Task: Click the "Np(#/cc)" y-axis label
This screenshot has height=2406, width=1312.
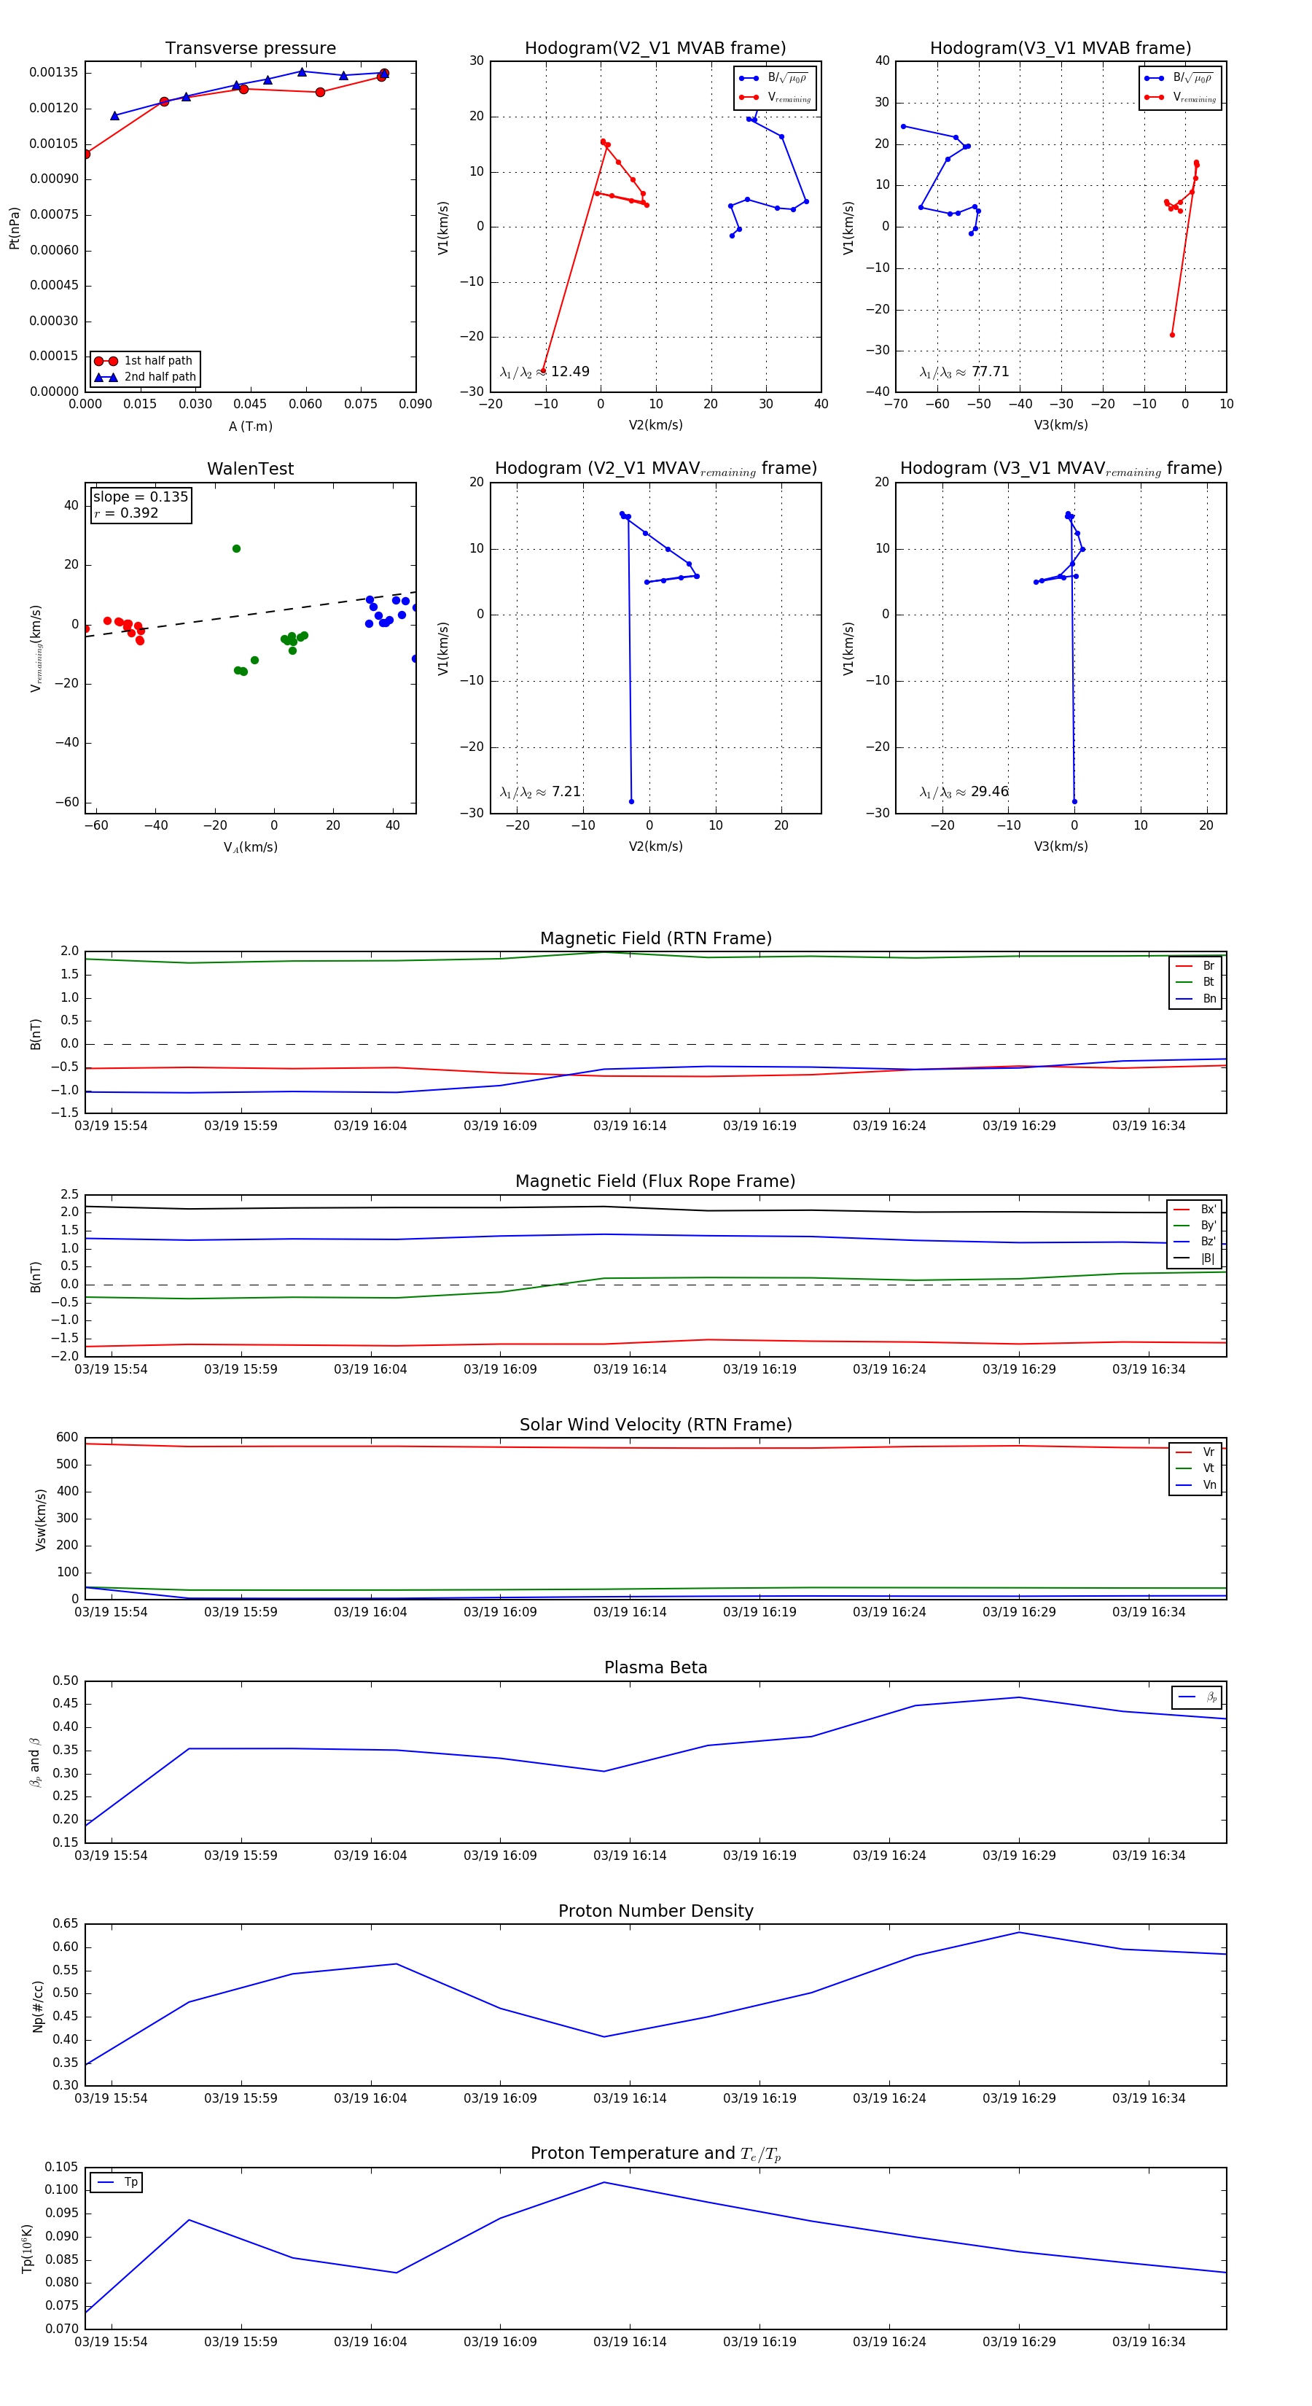Action: (x=37, y=2005)
